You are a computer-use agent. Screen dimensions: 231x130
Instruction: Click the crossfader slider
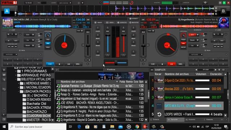(x=116, y=62)
